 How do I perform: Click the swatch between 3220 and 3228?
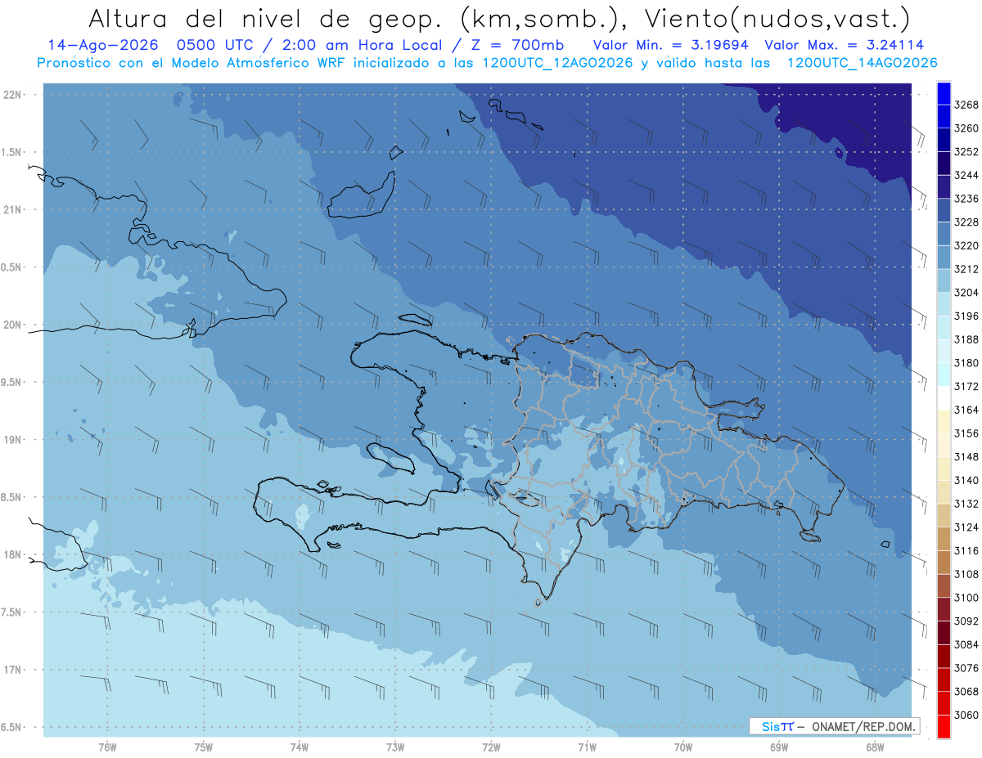[944, 234]
